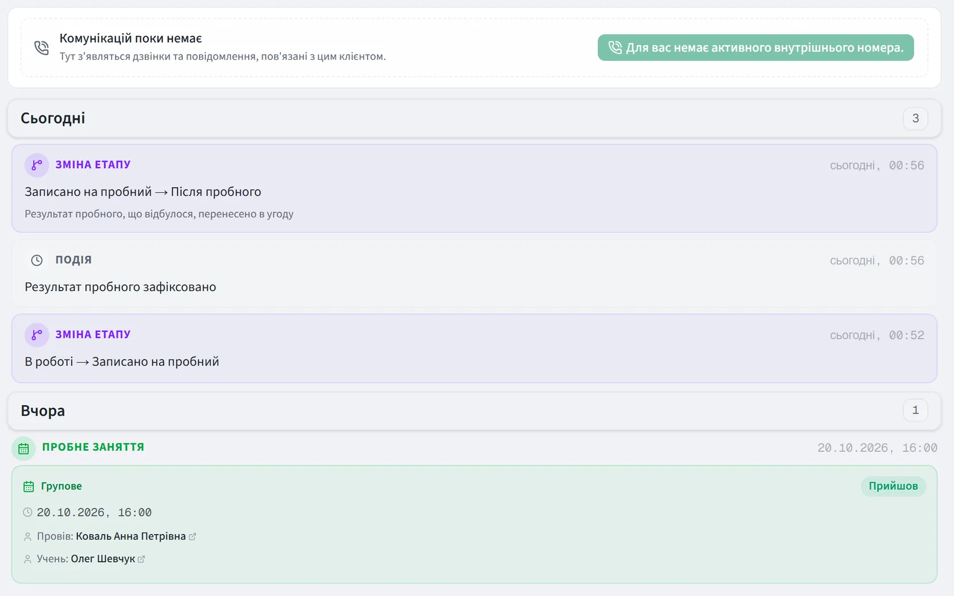
Task: Click the calendar icon beside ПРОБНЕ ЗАНЯТТЯ
Action: point(24,448)
